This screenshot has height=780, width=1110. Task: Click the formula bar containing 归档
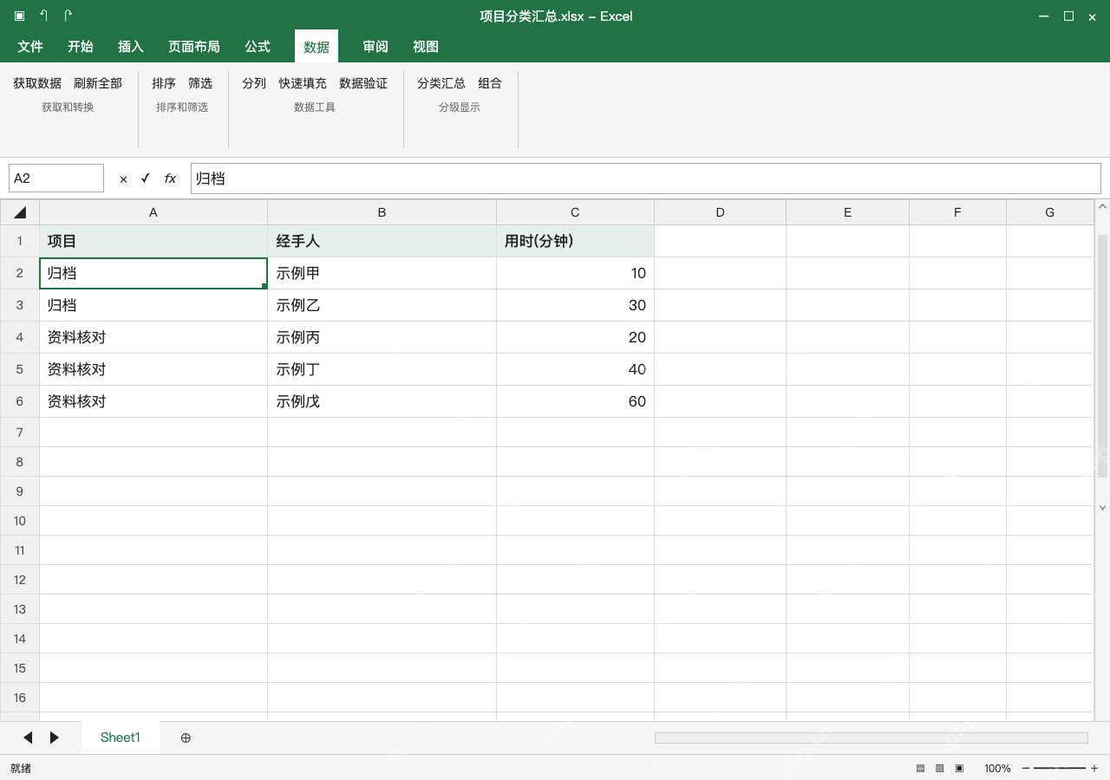[646, 179]
